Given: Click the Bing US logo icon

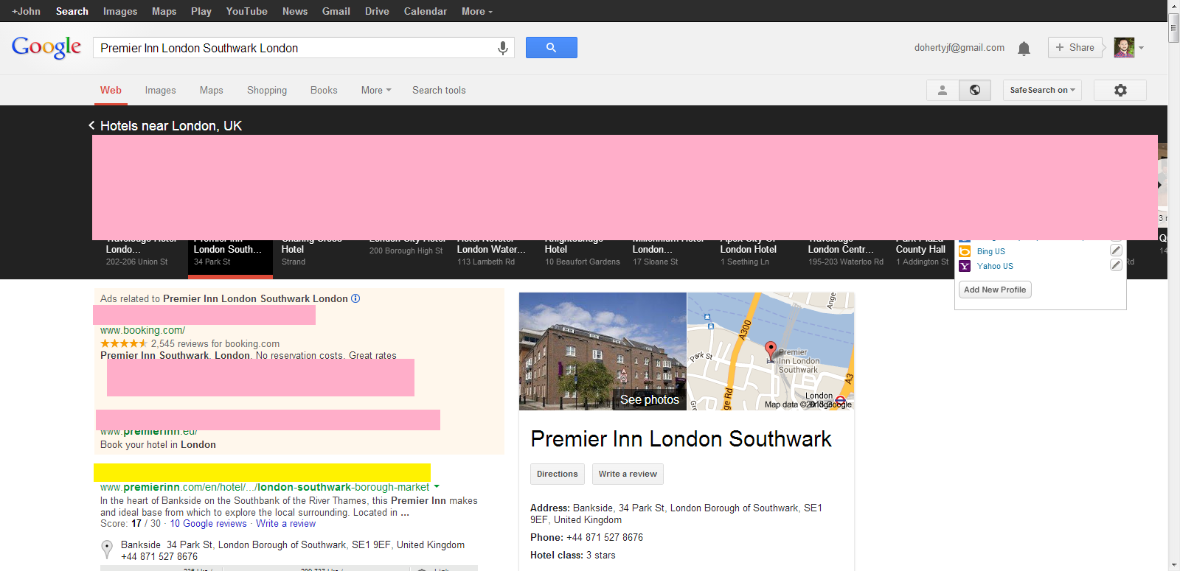Looking at the screenshot, I should [965, 251].
